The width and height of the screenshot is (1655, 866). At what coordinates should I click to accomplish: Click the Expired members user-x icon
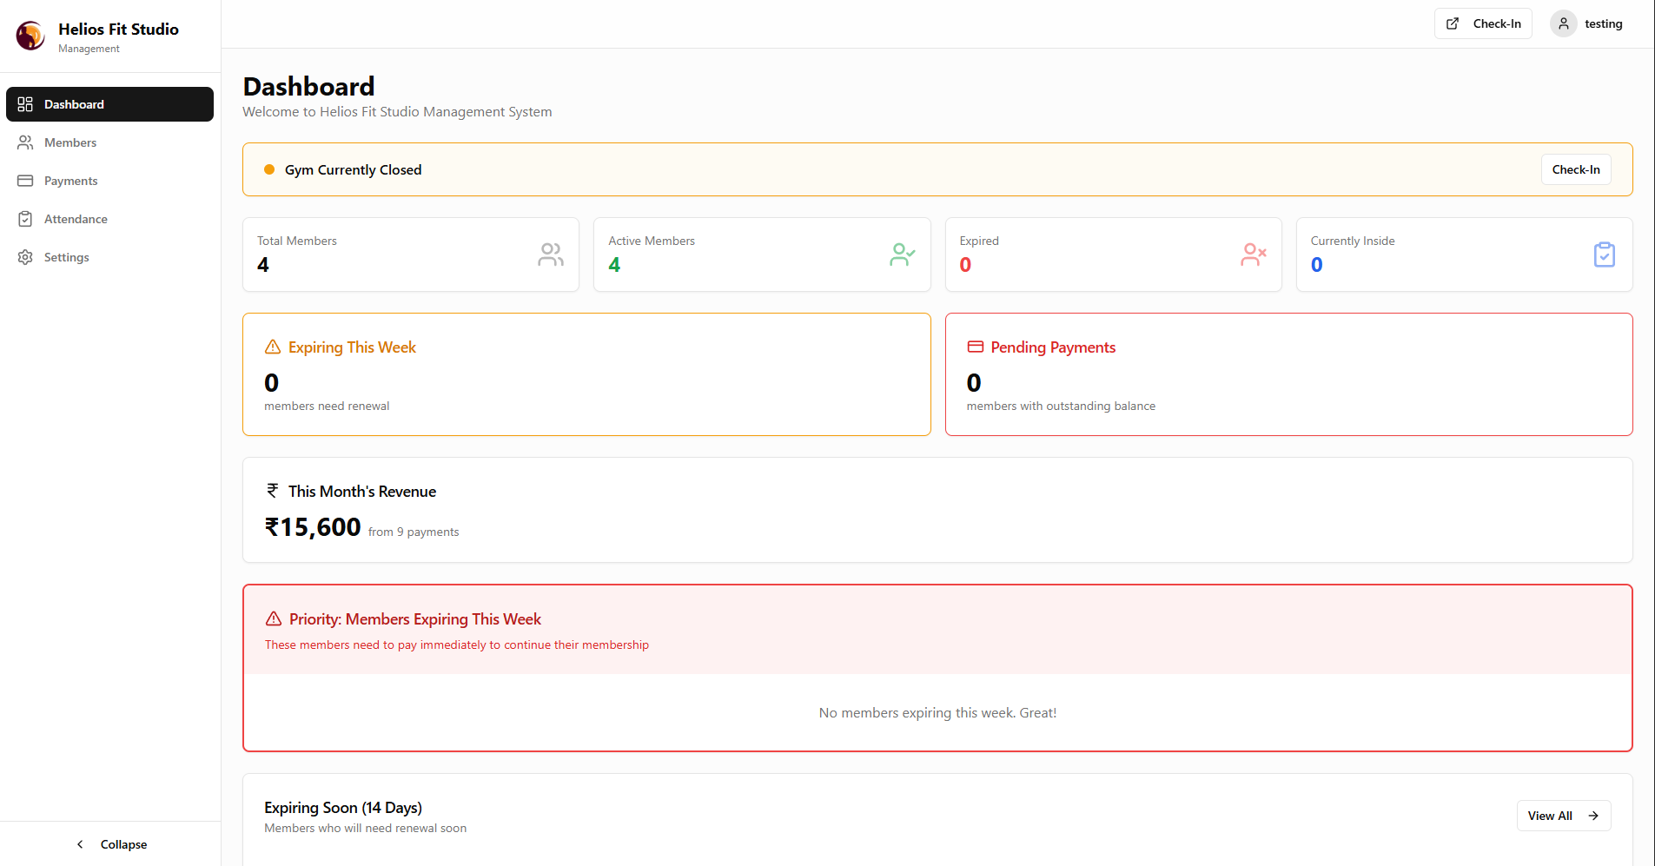coord(1253,255)
